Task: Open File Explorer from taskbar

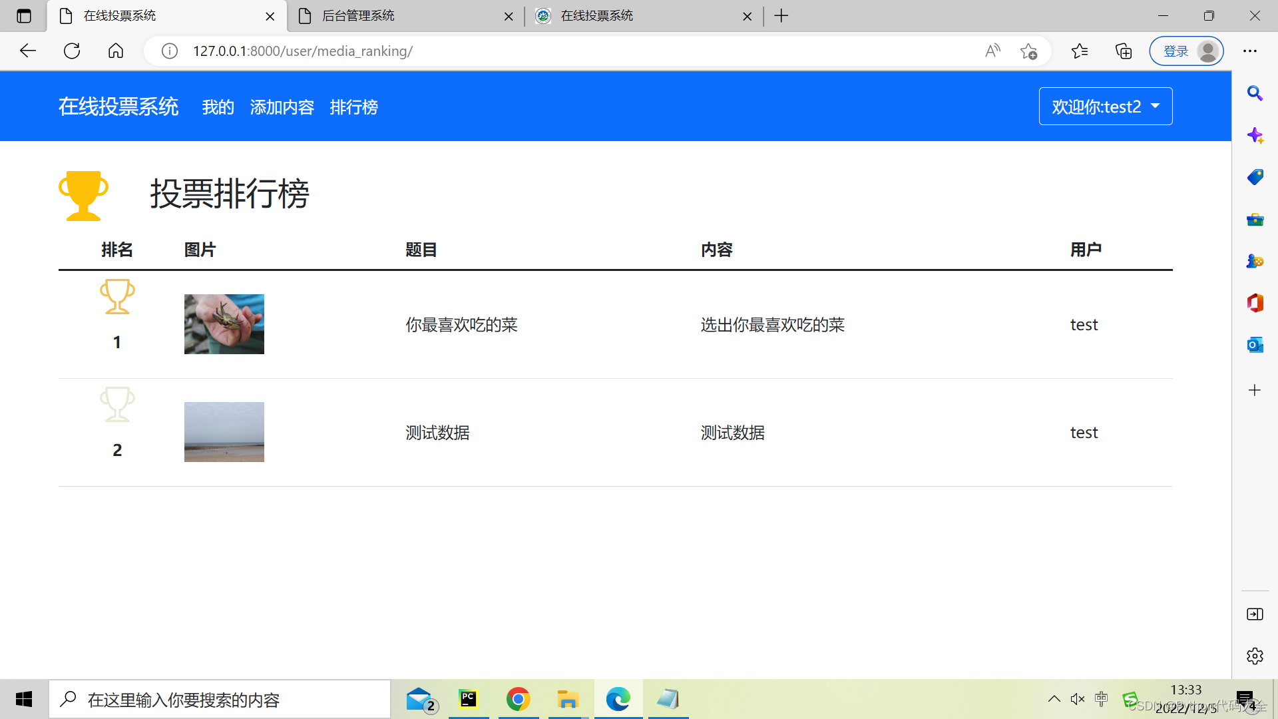Action: tap(568, 699)
